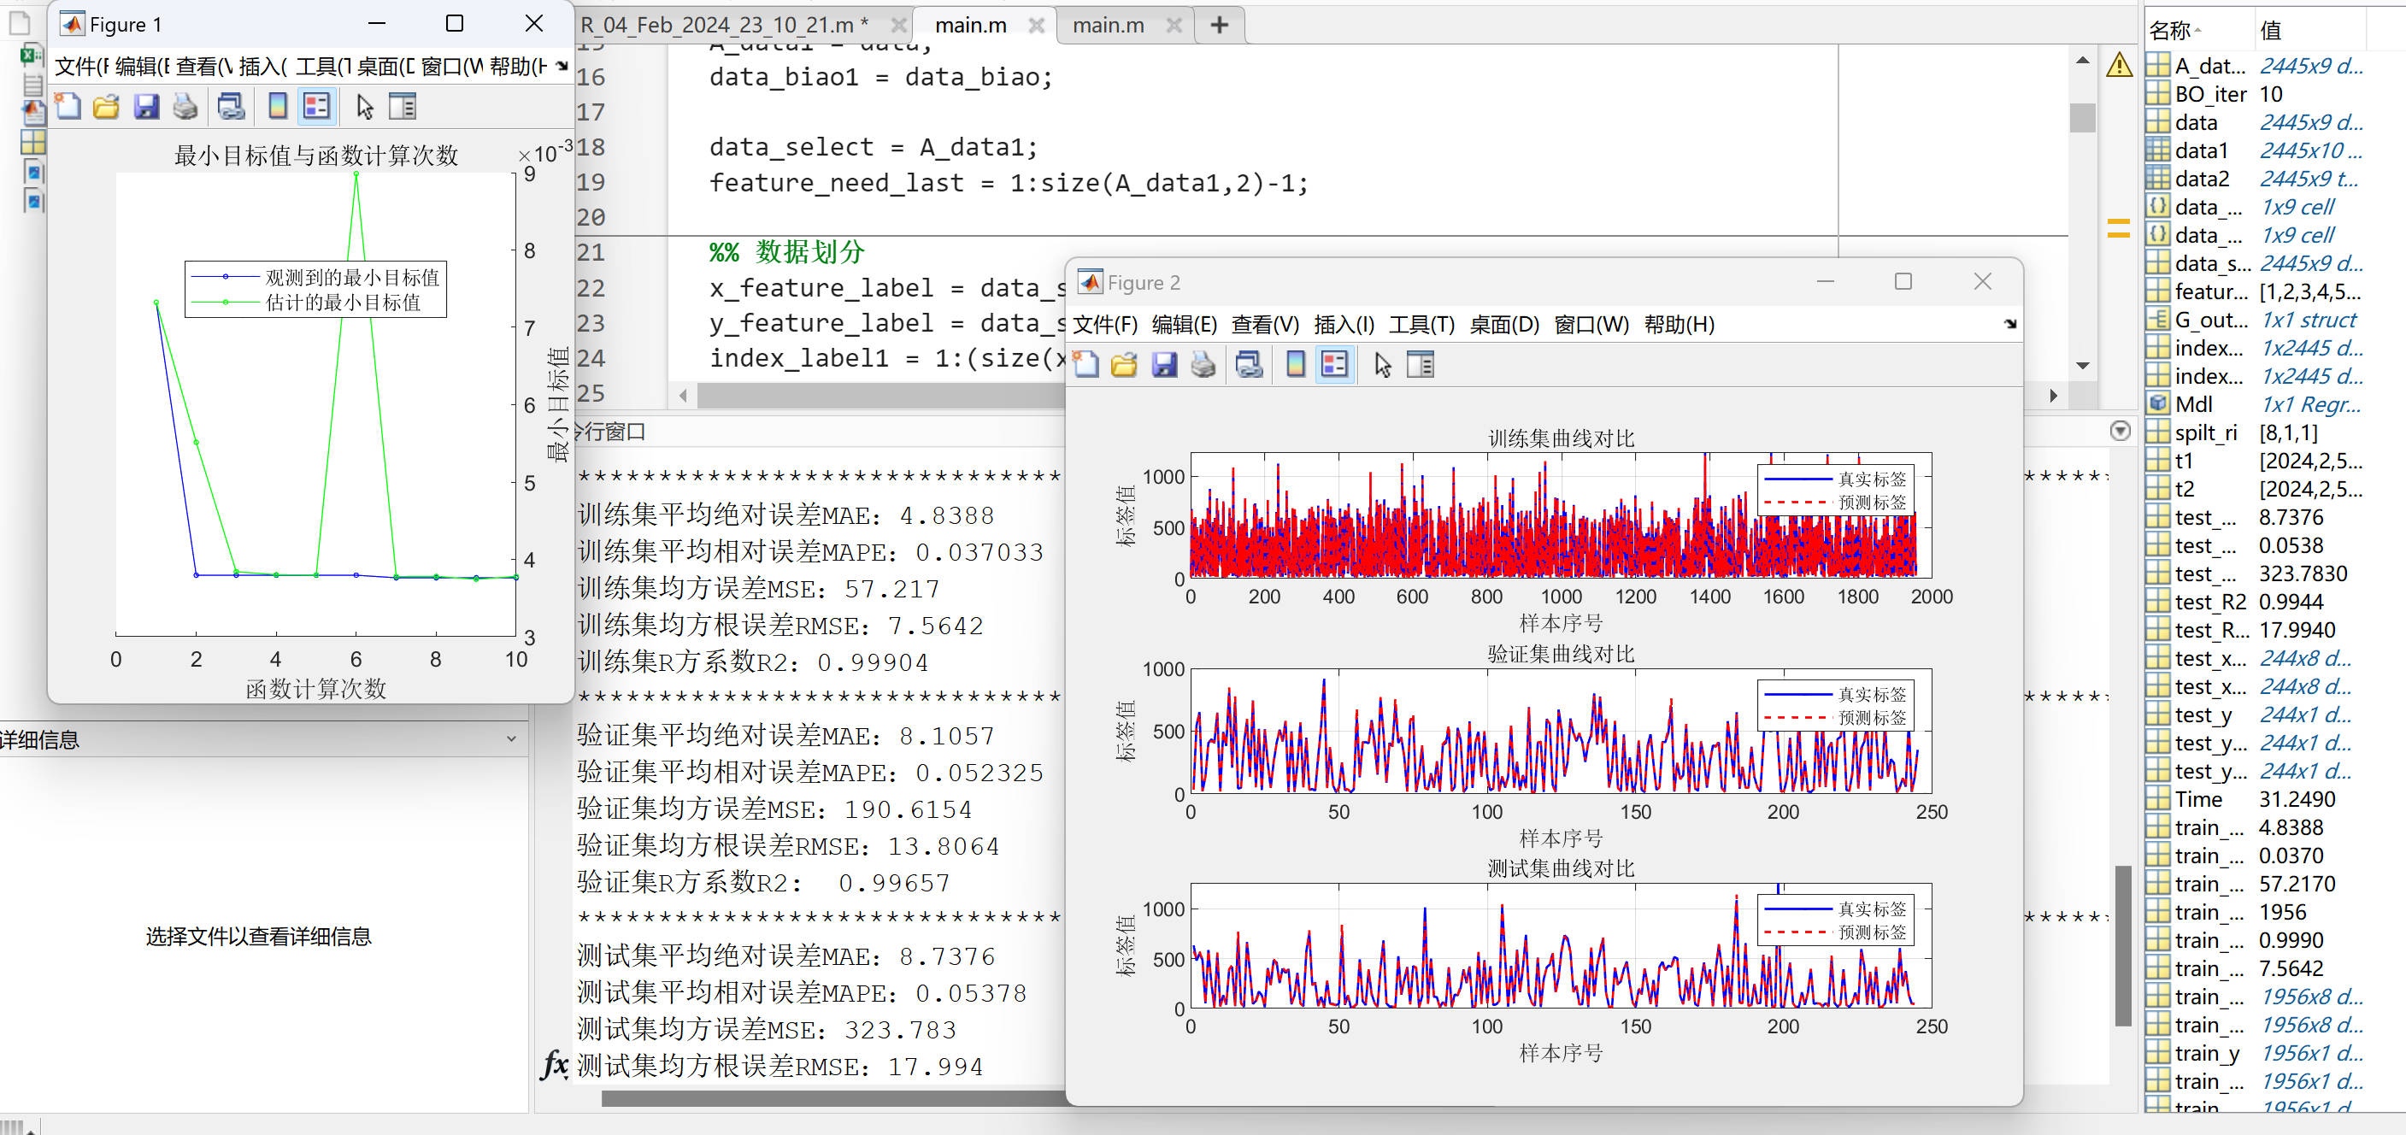This screenshot has height=1135, width=2406.
Task: Click the editor vertical scrollbar thumb
Action: coord(2082,117)
